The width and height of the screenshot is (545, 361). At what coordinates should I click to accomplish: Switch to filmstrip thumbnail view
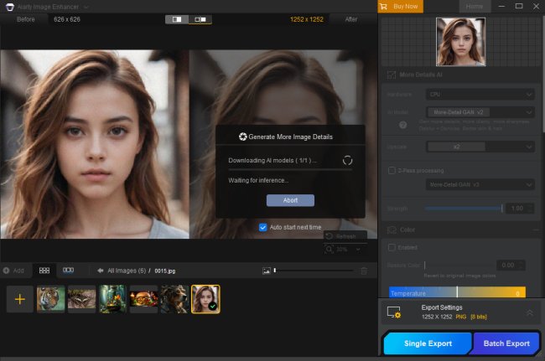coord(68,270)
